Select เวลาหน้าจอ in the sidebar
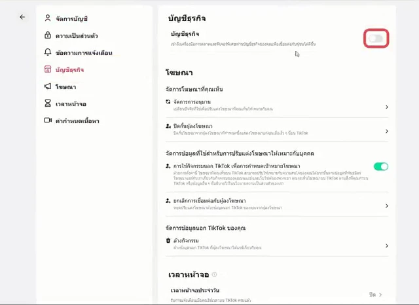419x305 pixels. pyautogui.click(x=71, y=104)
